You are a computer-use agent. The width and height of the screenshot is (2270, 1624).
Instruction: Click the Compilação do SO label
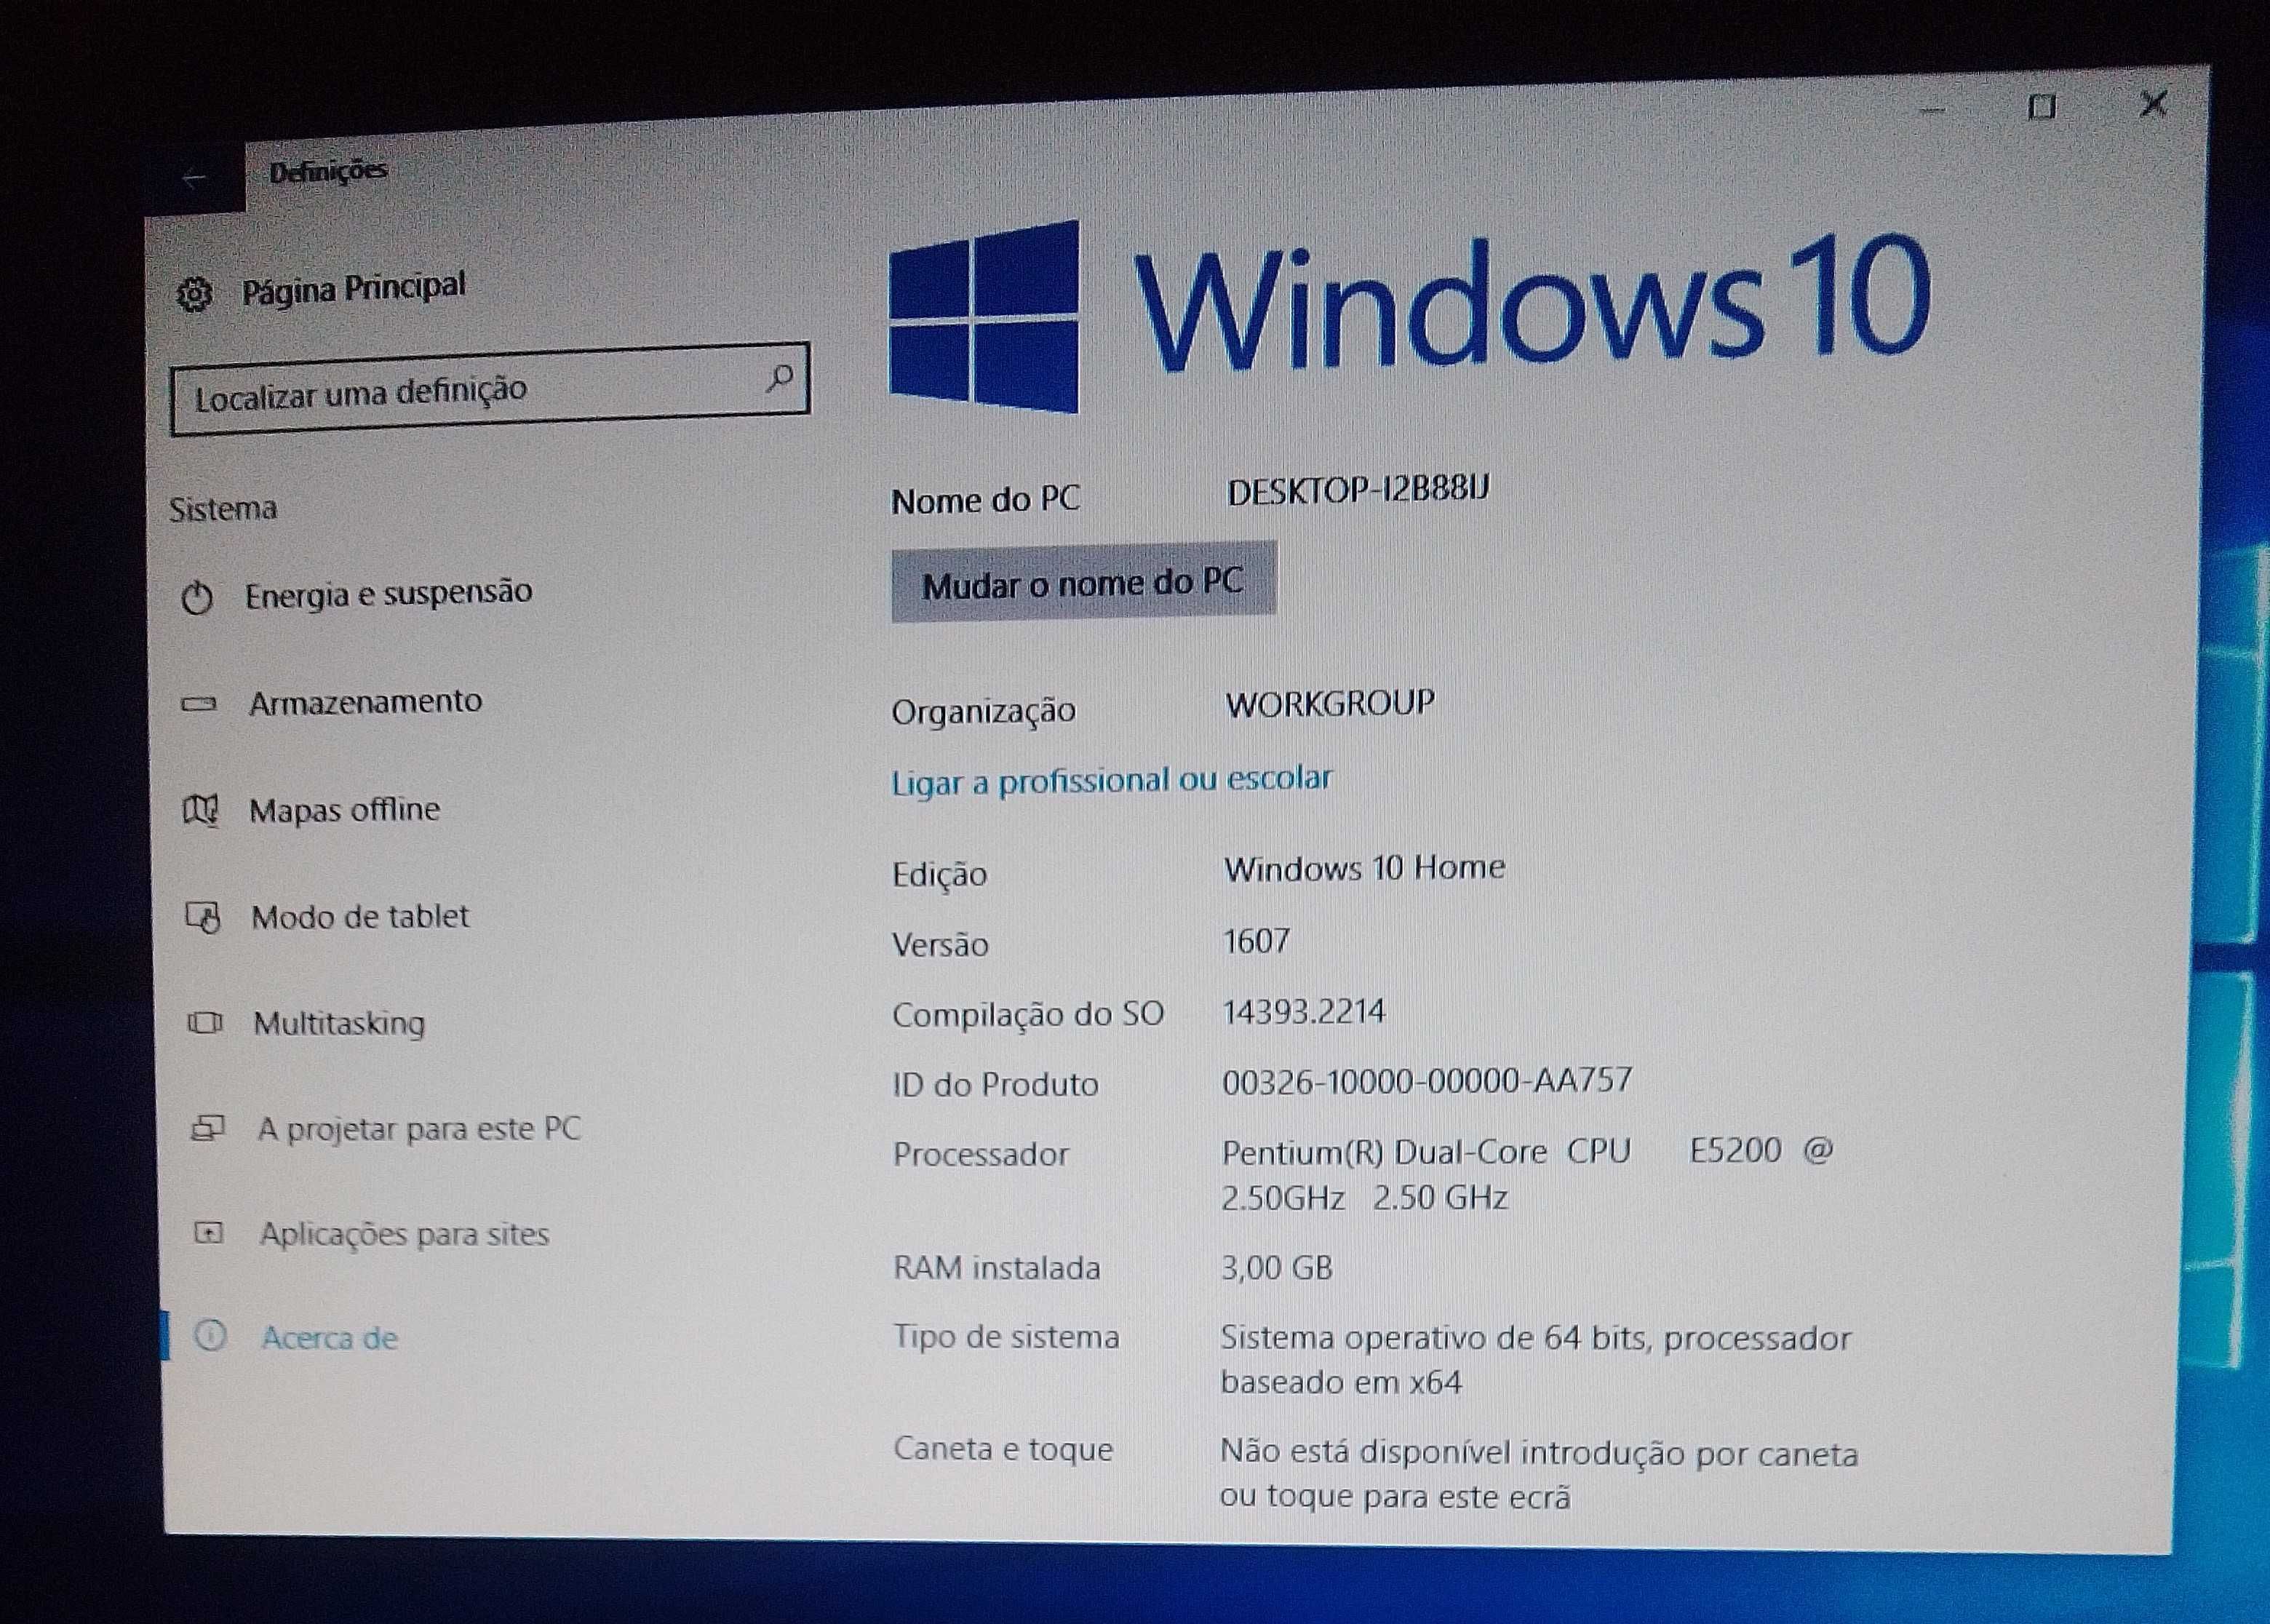coord(1028,1014)
